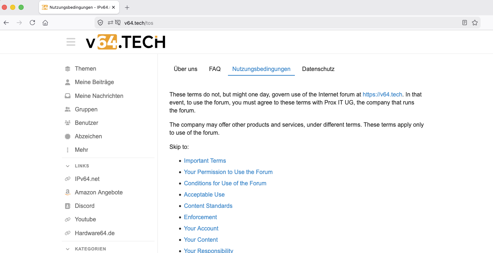The image size is (493, 253).
Task: Jump to the Content Standards section
Action: (208, 206)
